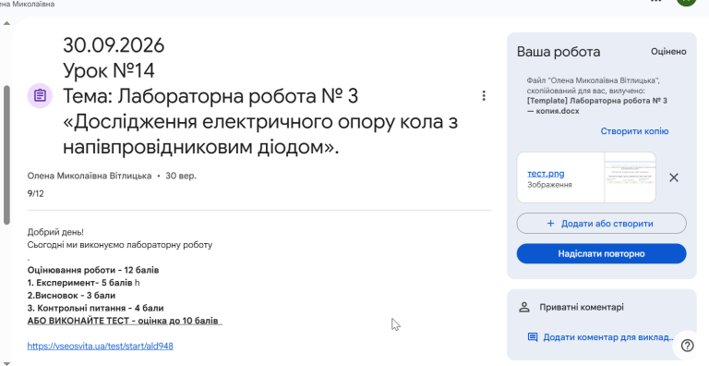Open the тест.png file link
Screen dimensions: 709x366
pyautogui.click(x=546, y=173)
